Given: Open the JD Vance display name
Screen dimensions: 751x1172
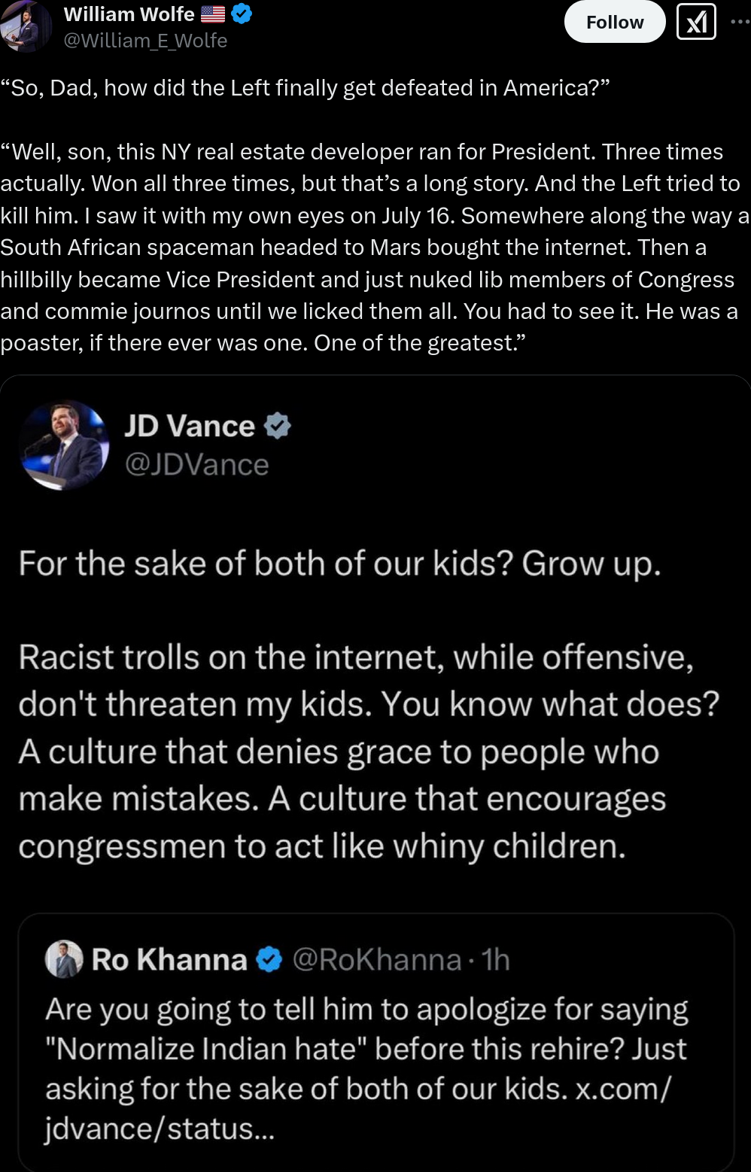Looking at the screenshot, I should pos(190,426).
